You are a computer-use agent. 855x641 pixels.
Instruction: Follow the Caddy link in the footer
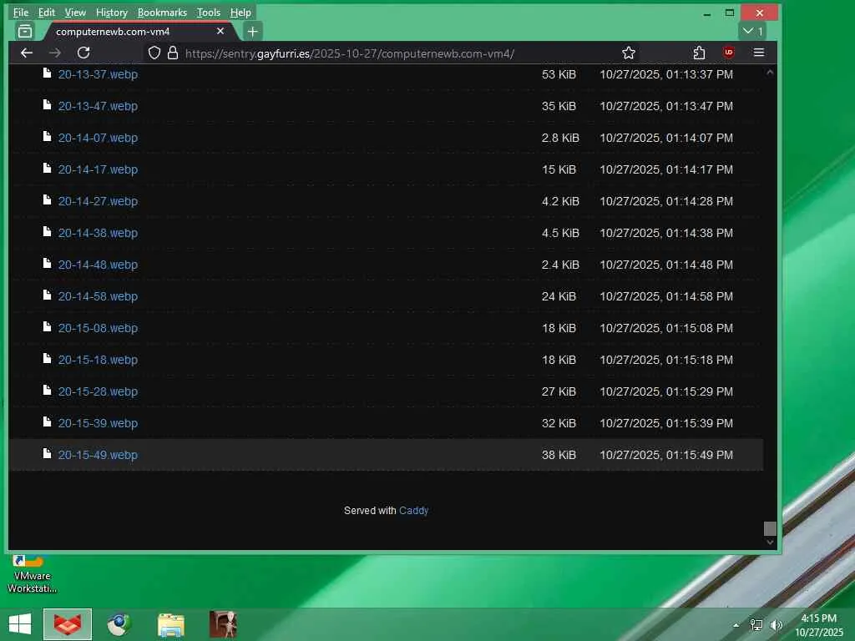[414, 511]
